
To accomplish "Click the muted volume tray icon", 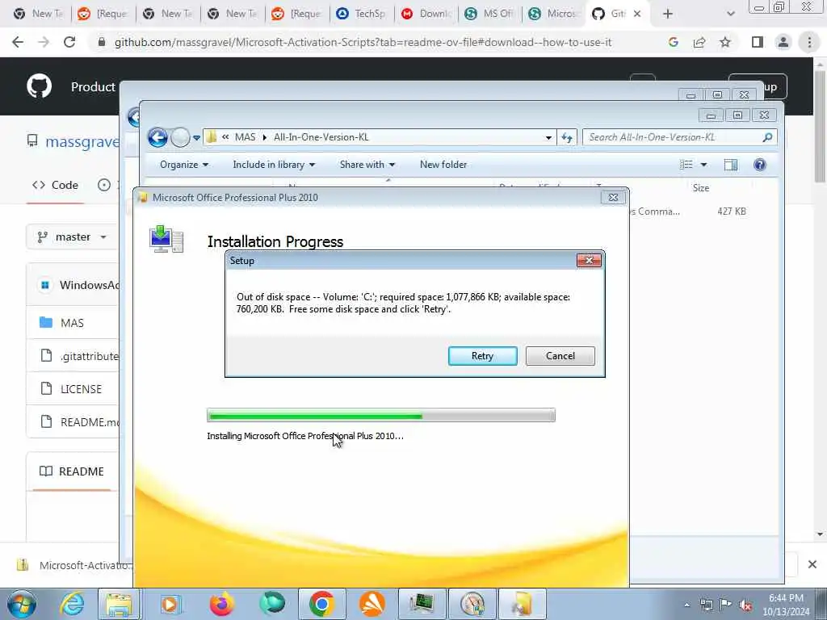I will tap(745, 605).
